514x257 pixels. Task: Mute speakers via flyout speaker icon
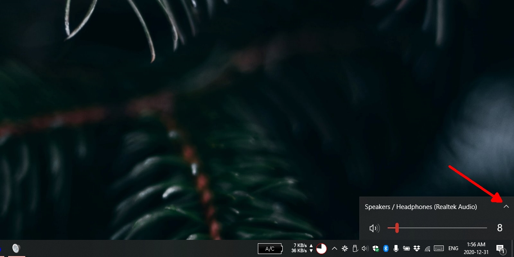point(374,228)
